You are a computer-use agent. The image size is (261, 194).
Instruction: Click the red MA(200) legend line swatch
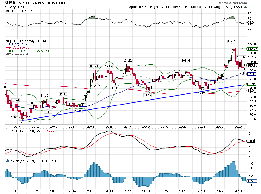pyautogui.click(x=7, y=48)
